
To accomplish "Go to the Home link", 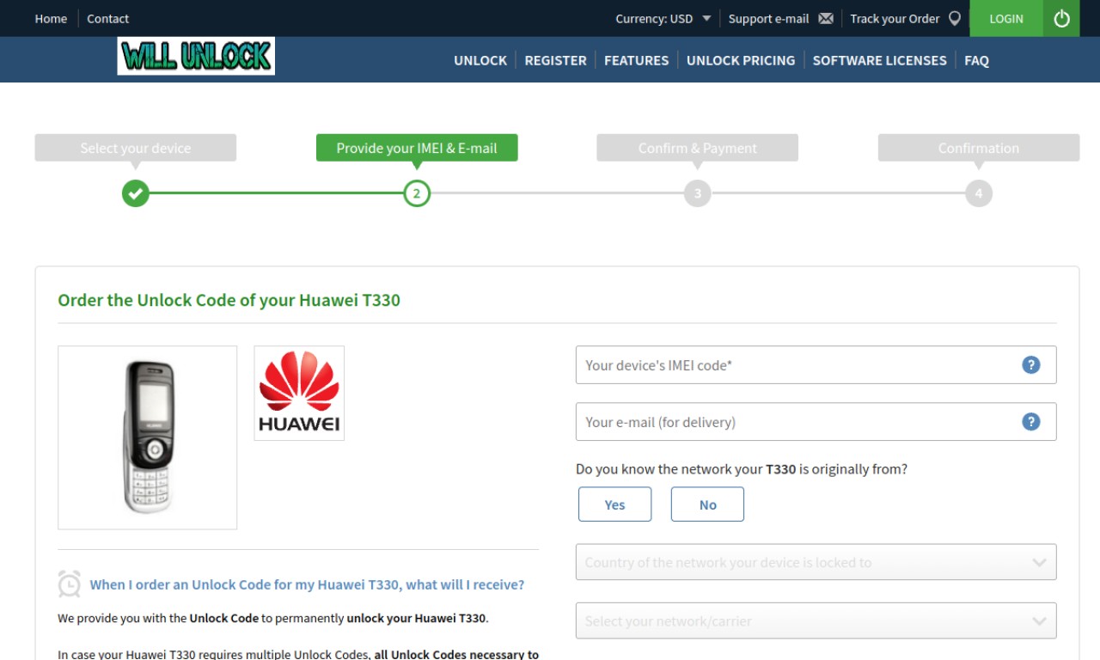I will (51, 18).
